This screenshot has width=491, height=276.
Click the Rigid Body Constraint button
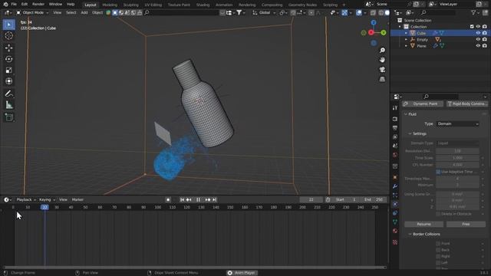tap(466, 104)
